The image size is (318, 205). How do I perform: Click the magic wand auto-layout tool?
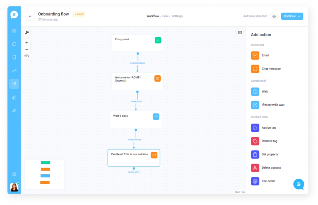point(27,33)
